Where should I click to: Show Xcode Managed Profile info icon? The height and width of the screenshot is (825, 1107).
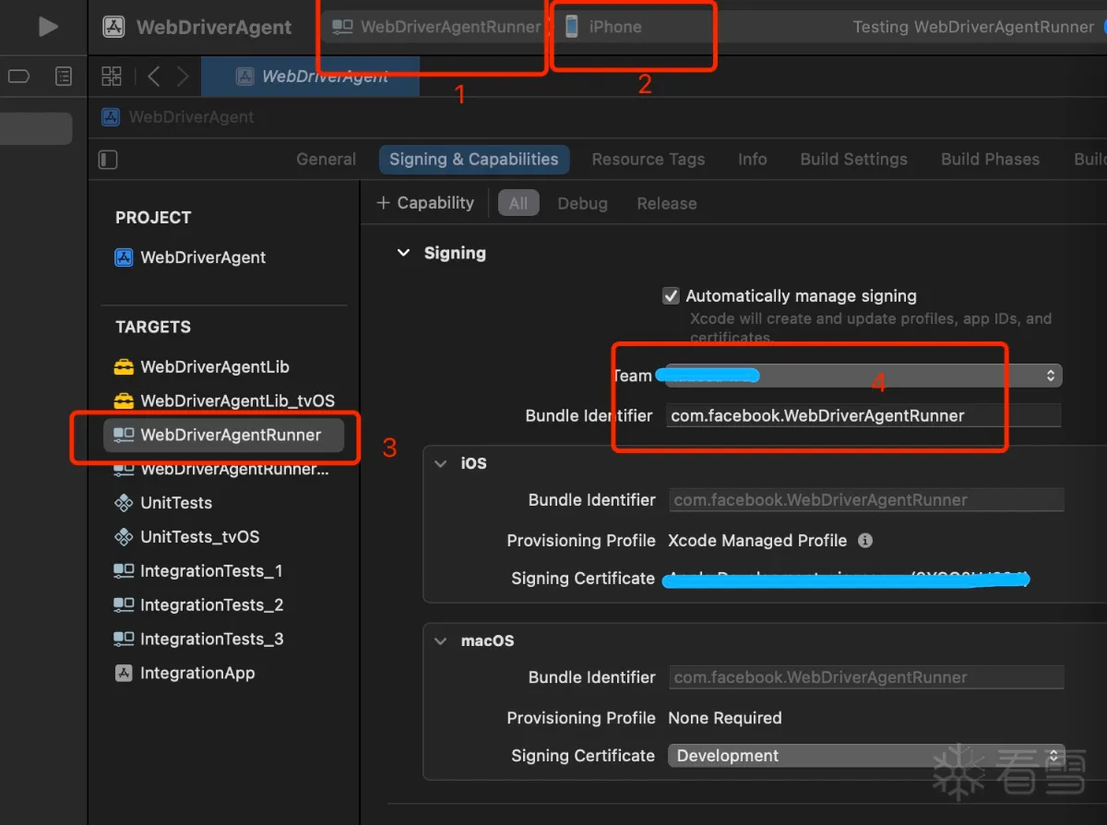click(864, 541)
